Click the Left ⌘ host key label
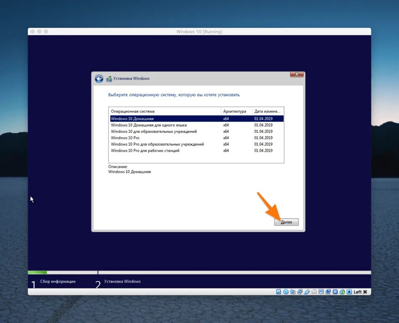This screenshot has width=399, height=323. (360, 292)
